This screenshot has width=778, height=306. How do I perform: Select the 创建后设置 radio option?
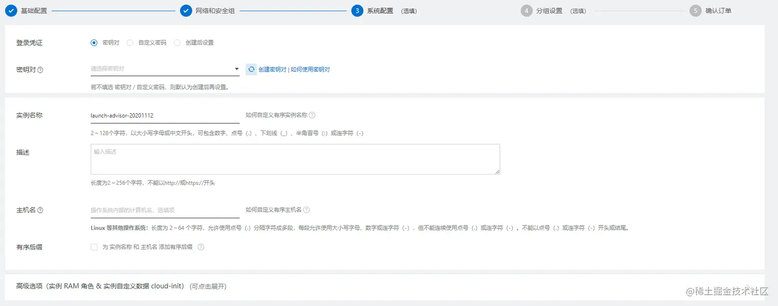point(177,43)
